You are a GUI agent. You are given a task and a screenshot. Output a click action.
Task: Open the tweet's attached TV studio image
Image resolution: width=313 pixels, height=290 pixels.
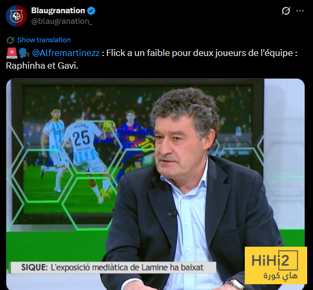pyautogui.click(x=155, y=184)
